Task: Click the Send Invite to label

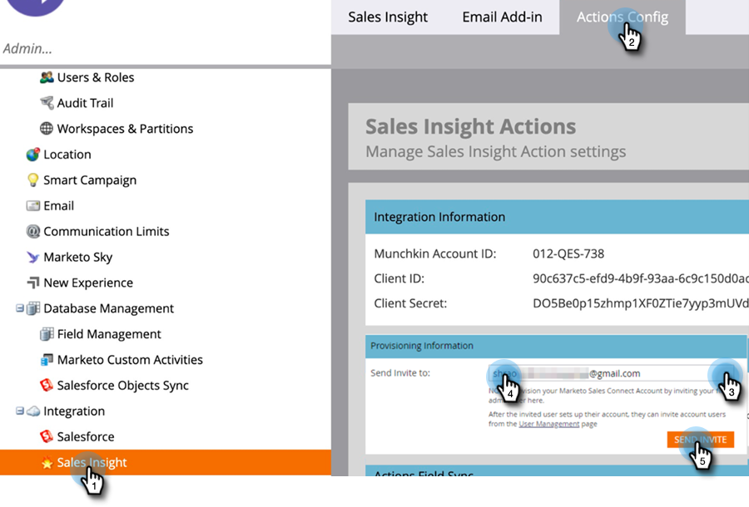Action: pyautogui.click(x=400, y=373)
